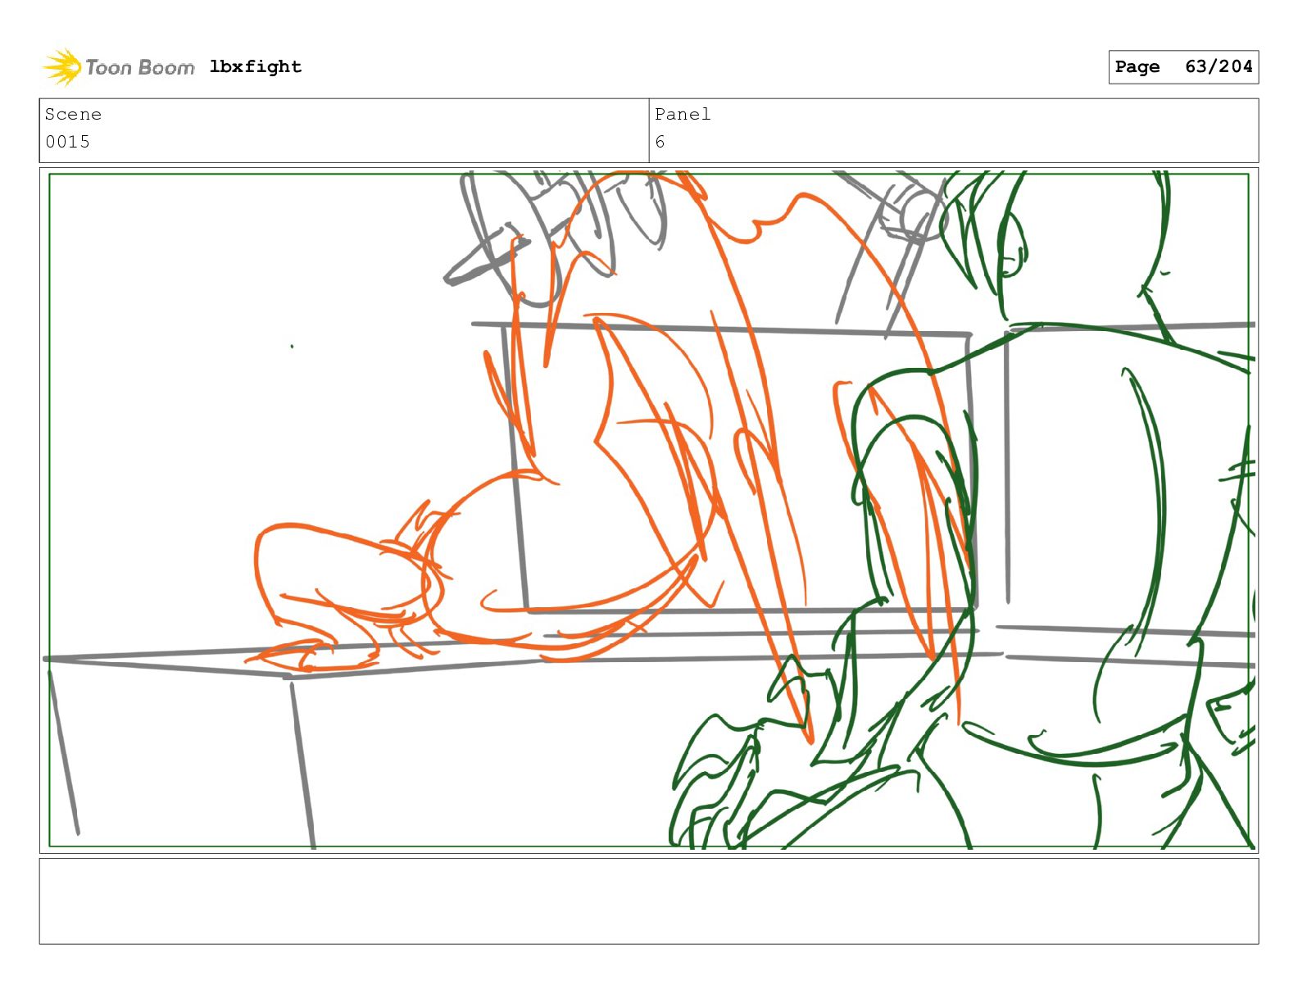1298x1003 pixels.
Task: Click the Page 63/204 indicator box
Action: coord(1183,67)
